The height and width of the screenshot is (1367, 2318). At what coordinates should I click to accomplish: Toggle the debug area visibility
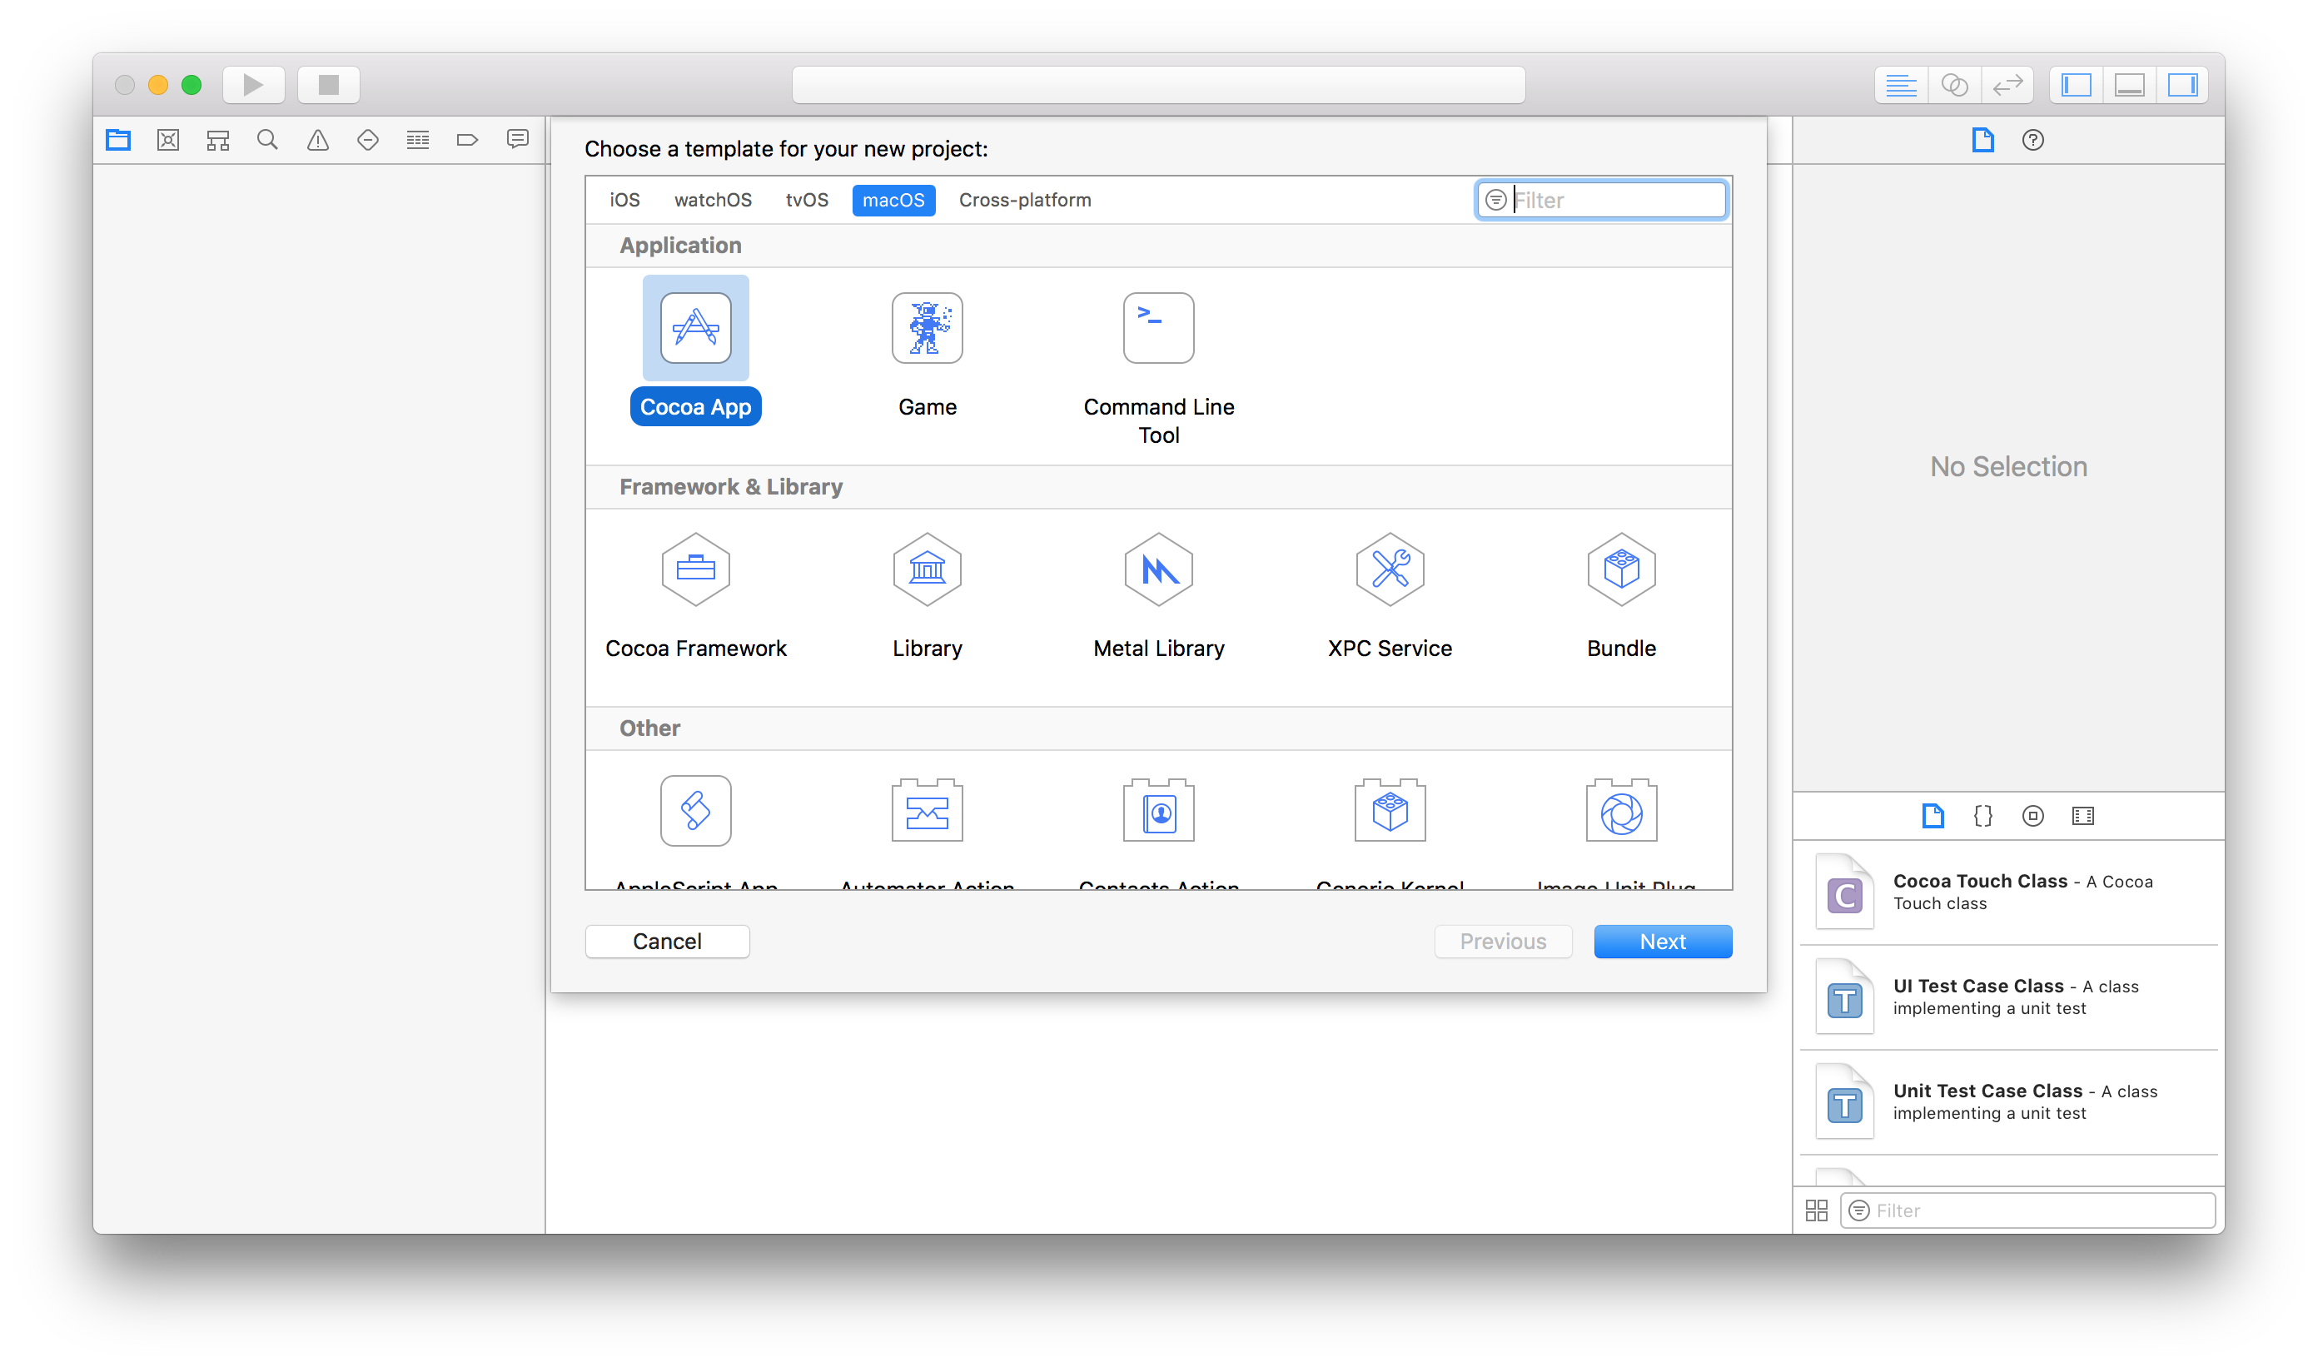[x=2130, y=85]
